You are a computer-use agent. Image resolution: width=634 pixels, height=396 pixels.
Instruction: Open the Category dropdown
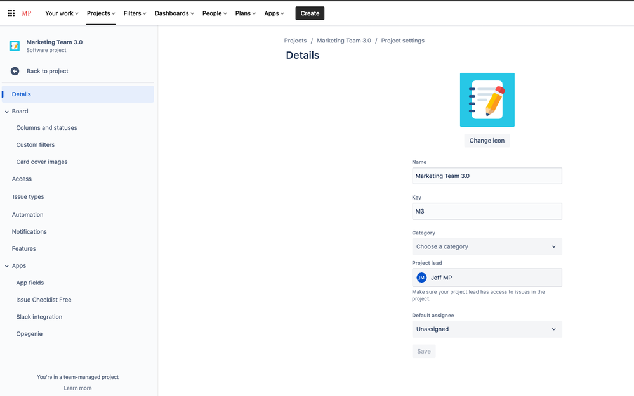click(x=487, y=246)
